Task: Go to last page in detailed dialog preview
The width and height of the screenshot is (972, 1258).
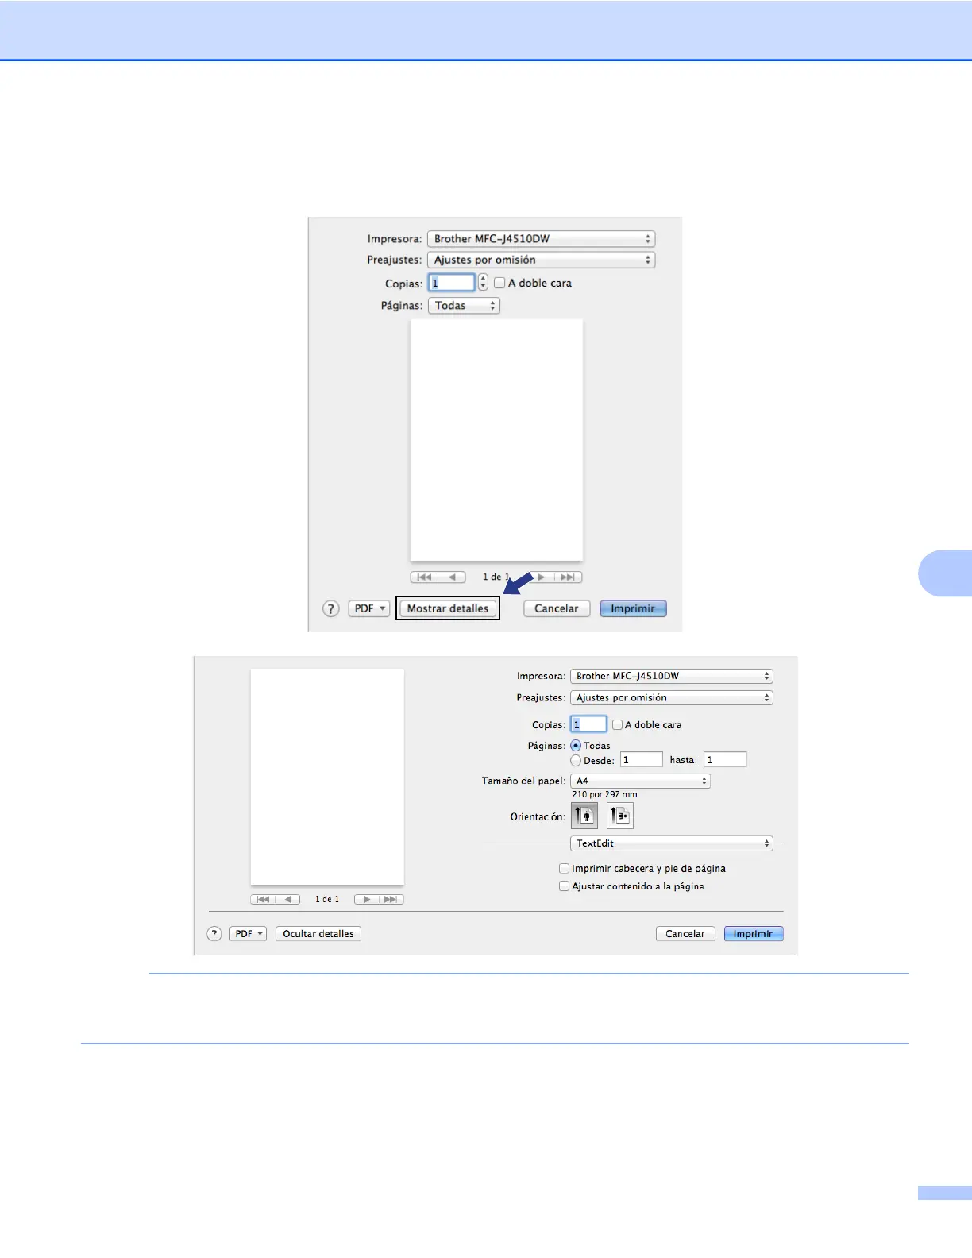Action: [x=391, y=900]
